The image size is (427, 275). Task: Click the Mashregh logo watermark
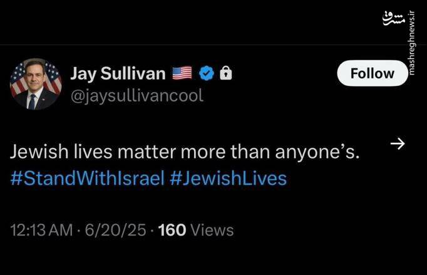390,19
